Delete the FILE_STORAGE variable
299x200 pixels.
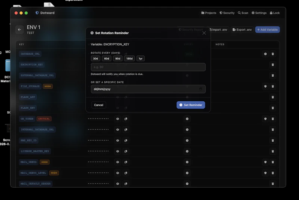click(273, 86)
